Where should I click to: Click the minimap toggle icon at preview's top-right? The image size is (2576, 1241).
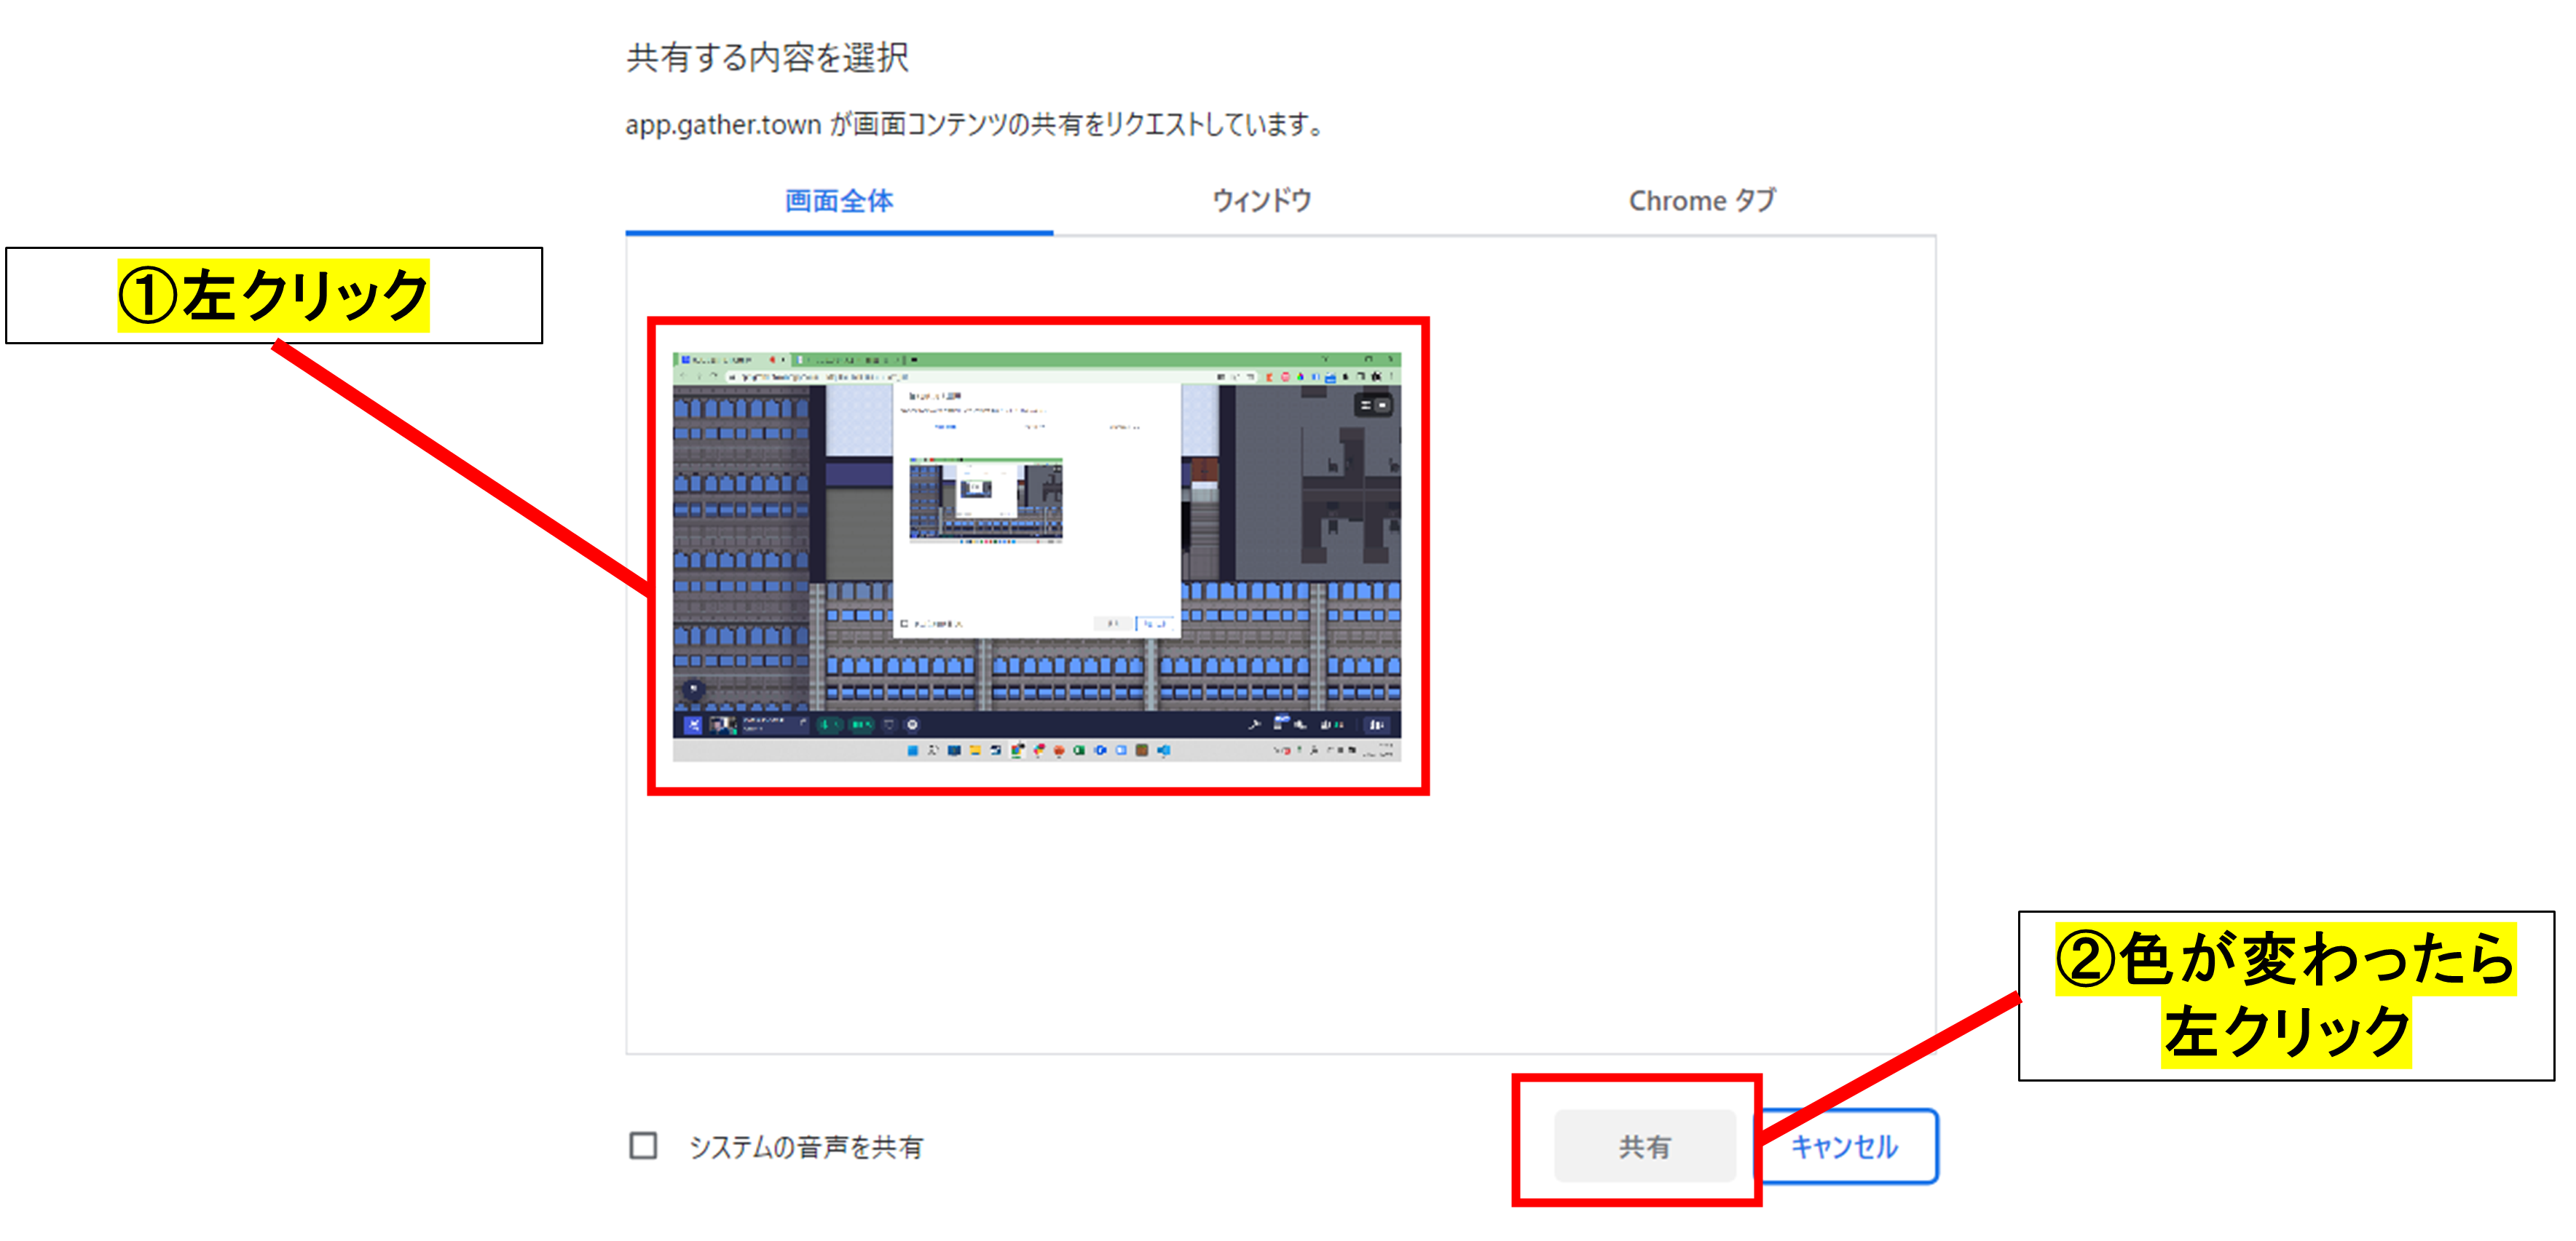(1373, 405)
